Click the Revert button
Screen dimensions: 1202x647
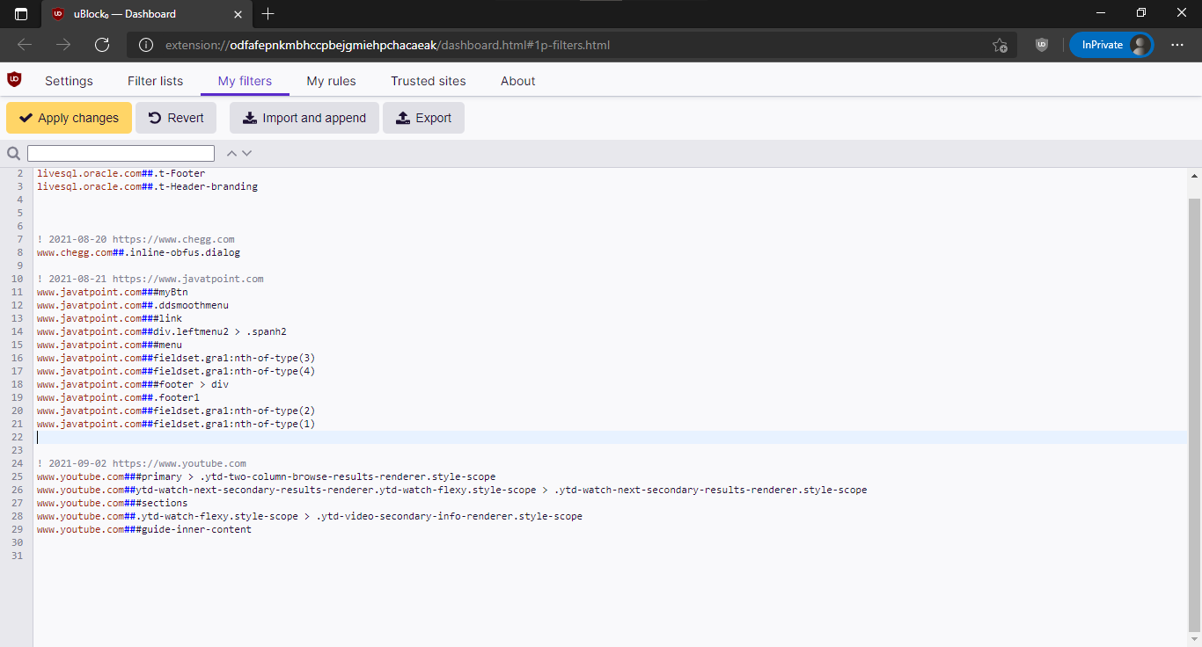pyautogui.click(x=176, y=118)
